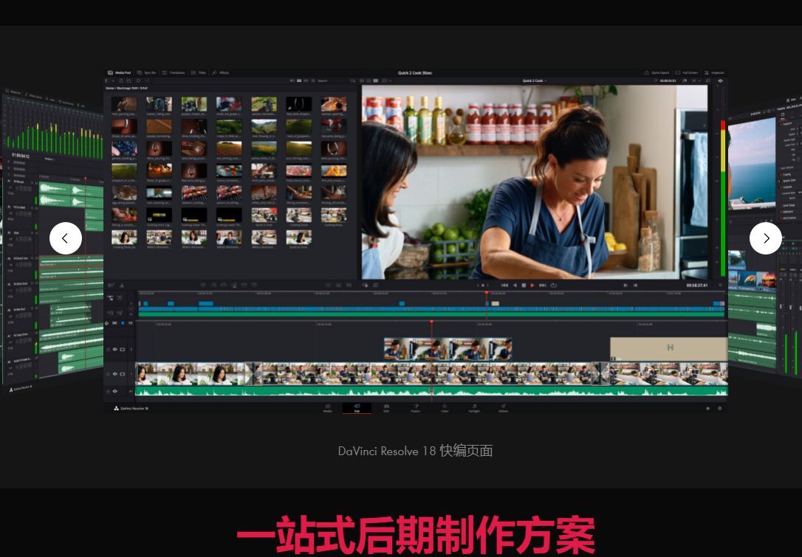Open the Effects panel

(x=221, y=72)
